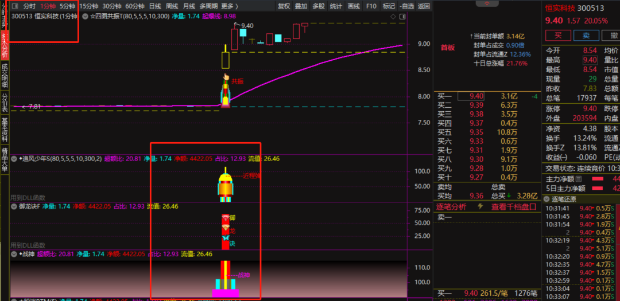Viewport: 620px width, 301px height.
Task: Select the 15分钟 timeframe
Action: click(x=89, y=6)
